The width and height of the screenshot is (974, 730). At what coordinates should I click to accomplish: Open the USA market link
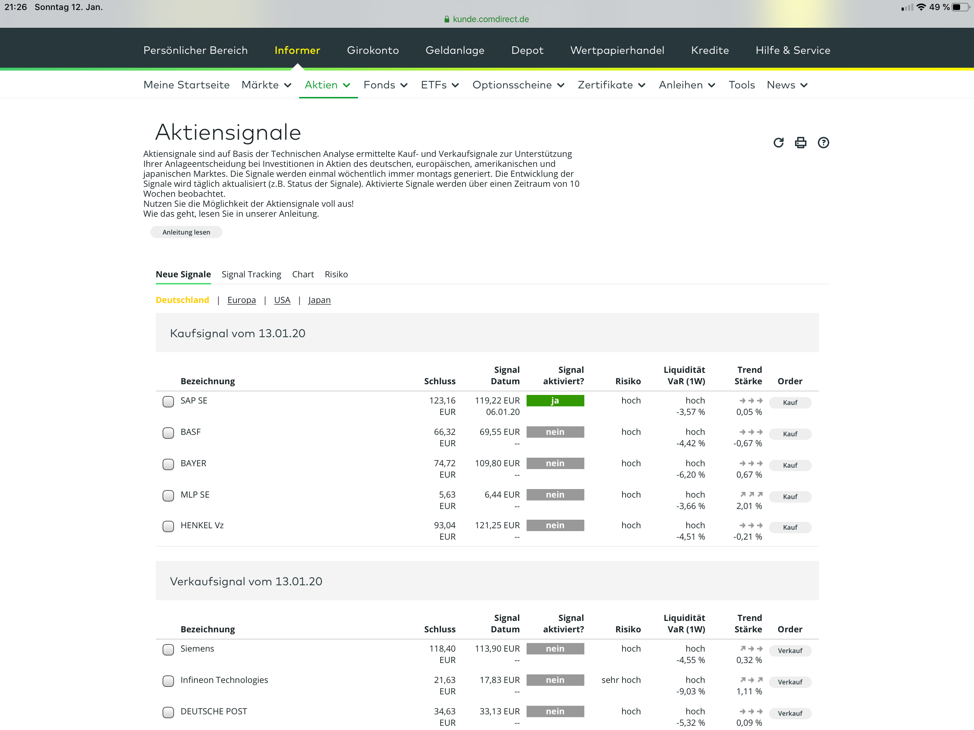click(x=282, y=300)
